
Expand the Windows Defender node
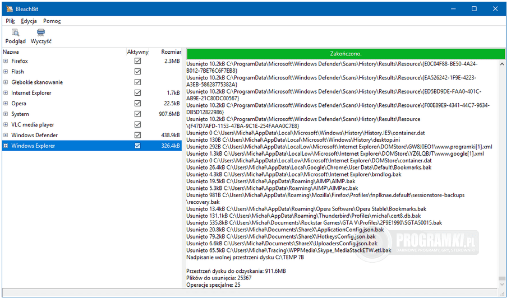[6, 135]
